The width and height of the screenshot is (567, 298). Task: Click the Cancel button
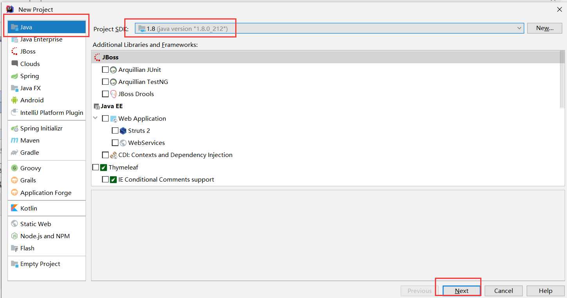click(x=504, y=291)
